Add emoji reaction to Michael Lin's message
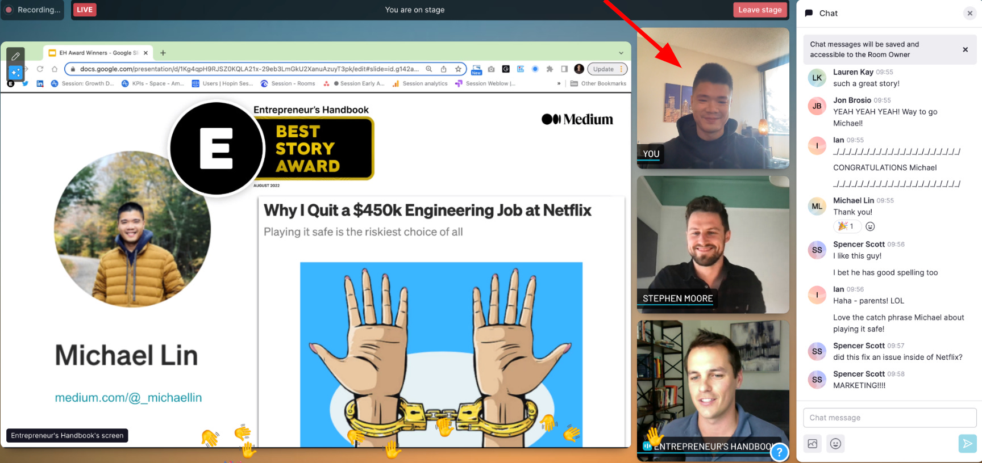 pos(870,226)
